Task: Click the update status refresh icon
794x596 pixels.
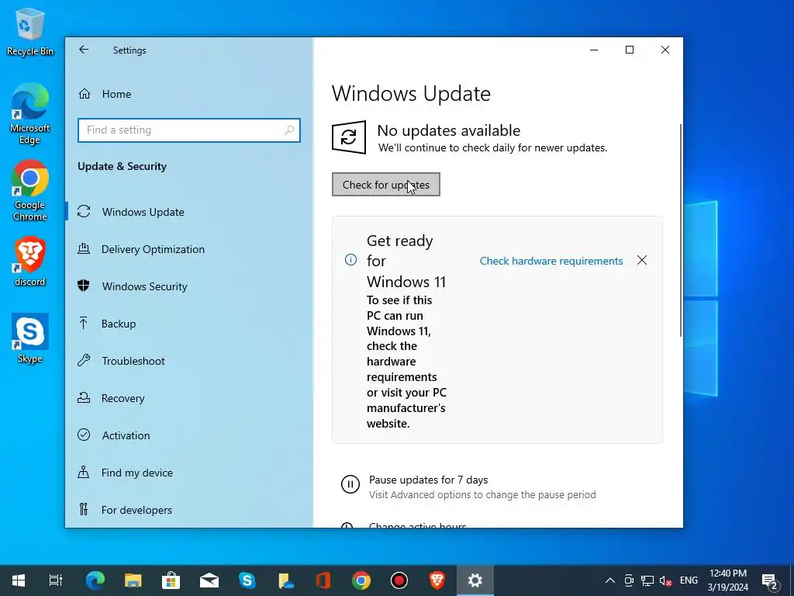Action: (349, 137)
